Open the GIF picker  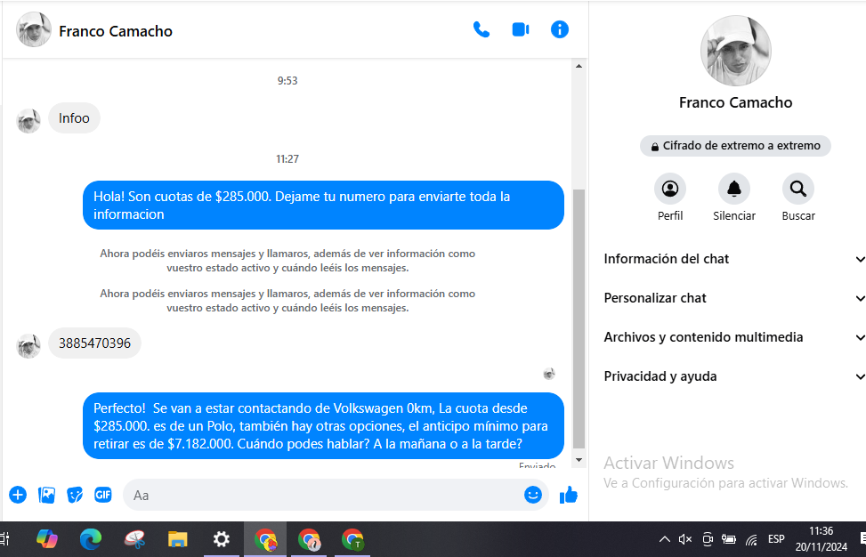[x=103, y=495]
